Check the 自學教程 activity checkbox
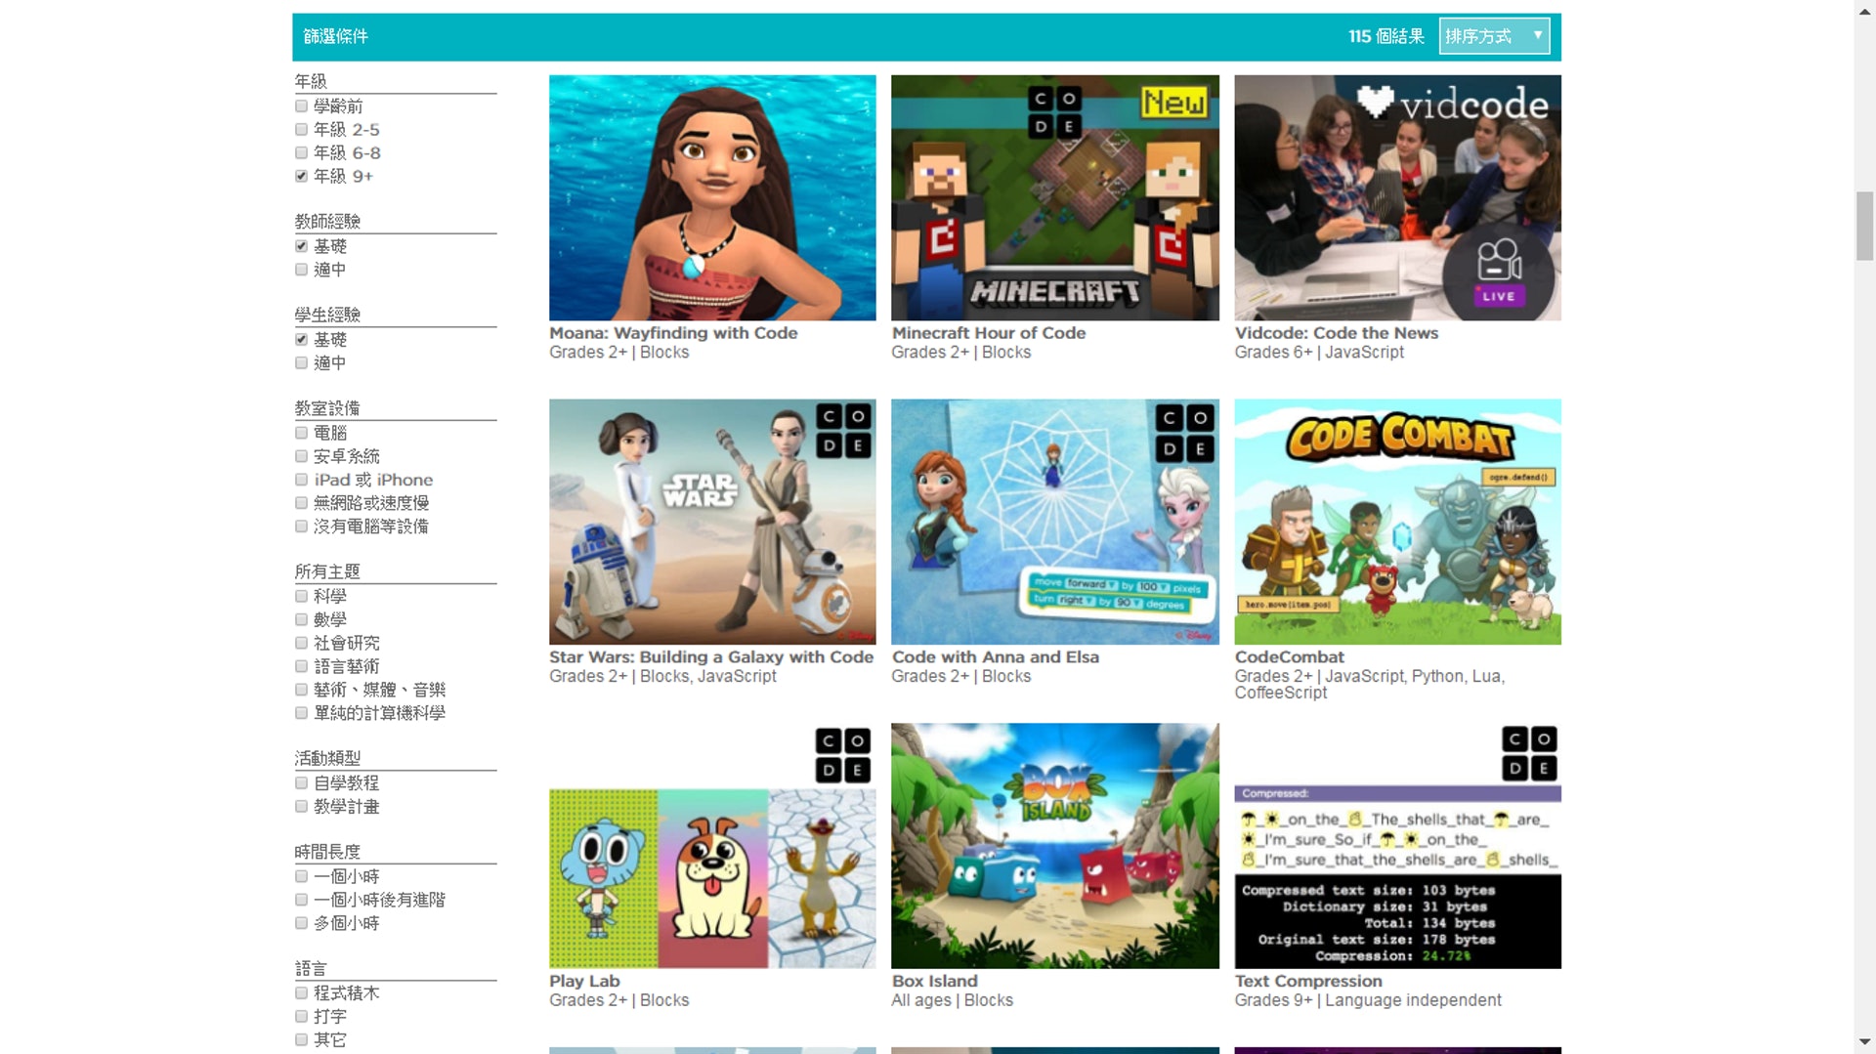1876x1054 pixels. (301, 783)
